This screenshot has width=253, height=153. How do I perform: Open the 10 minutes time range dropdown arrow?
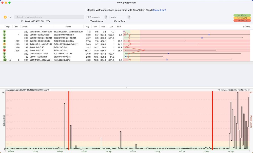pyautogui.click(x=249, y=90)
